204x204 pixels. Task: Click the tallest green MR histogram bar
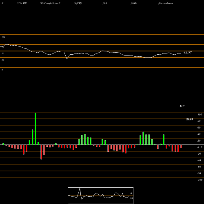35,129
